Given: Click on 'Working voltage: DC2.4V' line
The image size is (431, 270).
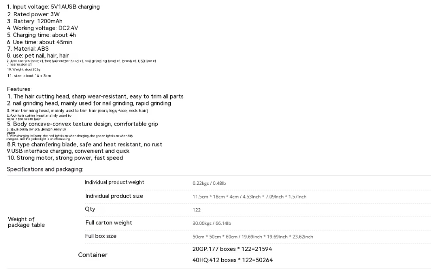Looking at the screenshot, I should coord(43,28).
